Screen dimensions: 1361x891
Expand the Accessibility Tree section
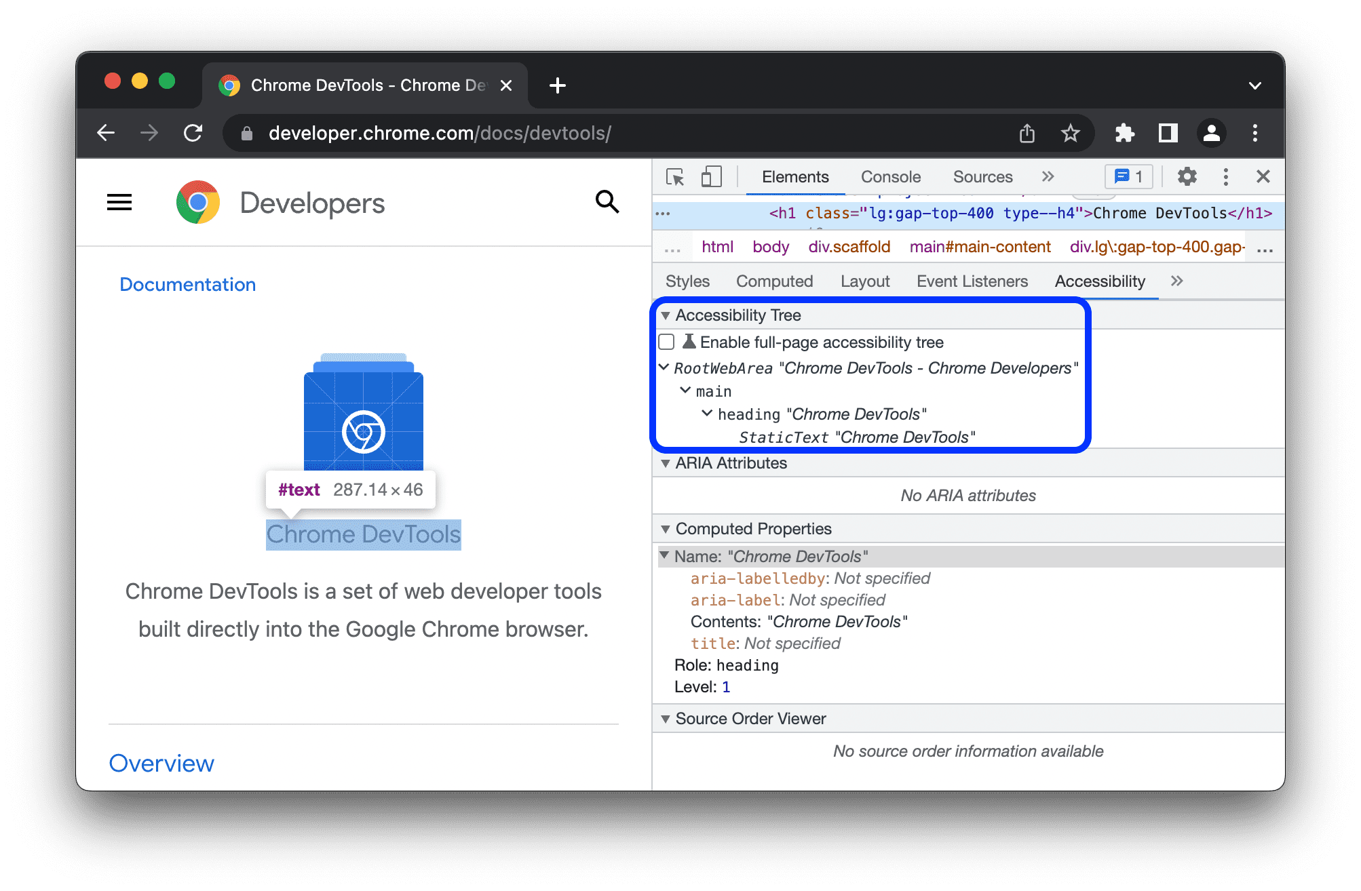pos(666,316)
